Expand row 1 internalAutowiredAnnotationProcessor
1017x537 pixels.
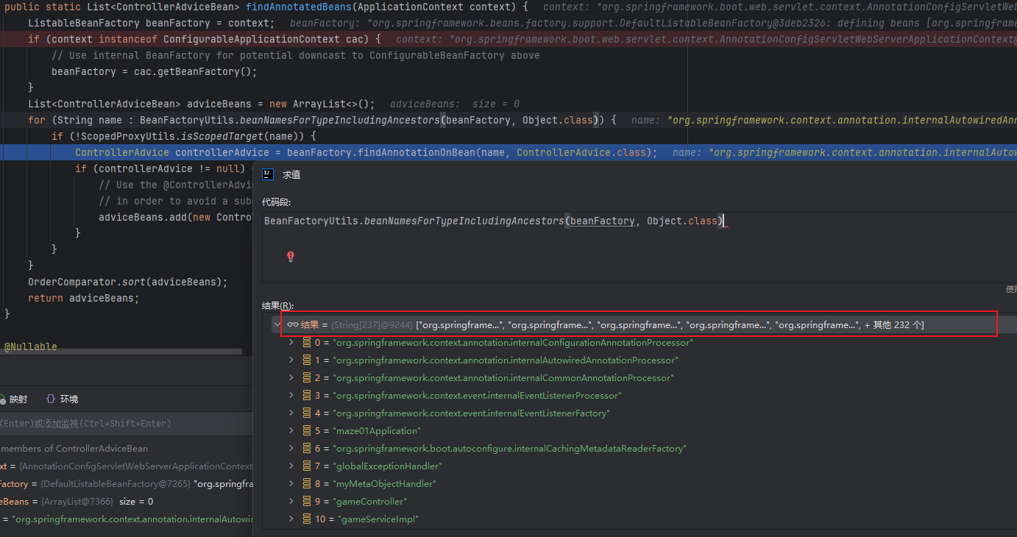pos(291,360)
